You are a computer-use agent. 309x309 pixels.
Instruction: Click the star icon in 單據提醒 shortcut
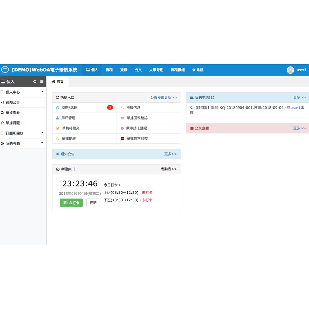pos(58,138)
